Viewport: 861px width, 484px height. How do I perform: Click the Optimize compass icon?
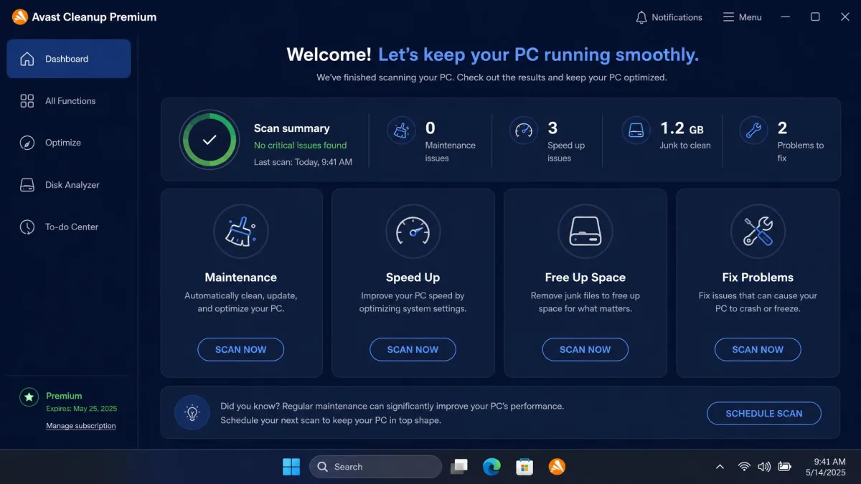27,143
